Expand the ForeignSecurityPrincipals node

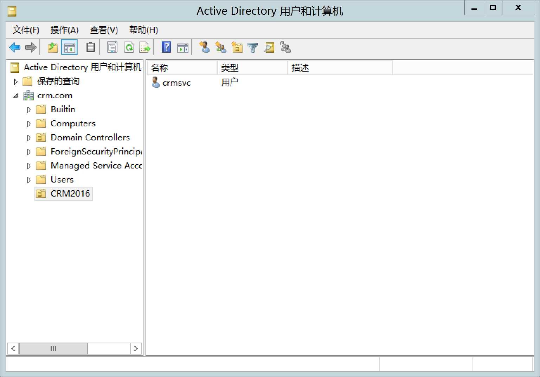click(29, 152)
